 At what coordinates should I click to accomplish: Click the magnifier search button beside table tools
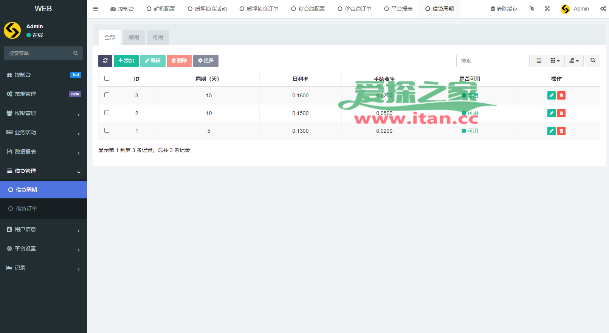coord(593,61)
